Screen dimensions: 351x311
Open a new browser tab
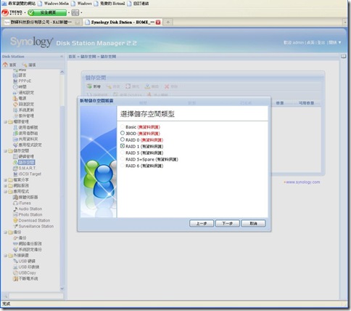[168, 22]
